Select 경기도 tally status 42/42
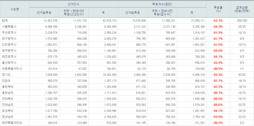Image resolution: width=254 pixels, height=126 pixels. [x=242, y=74]
